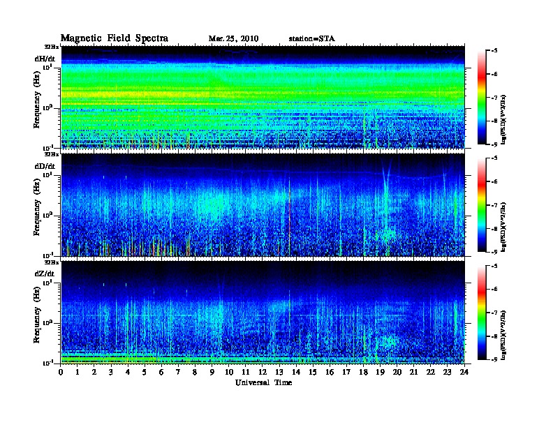Click hour "5" on the Universal Time axis

(x=145, y=372)
